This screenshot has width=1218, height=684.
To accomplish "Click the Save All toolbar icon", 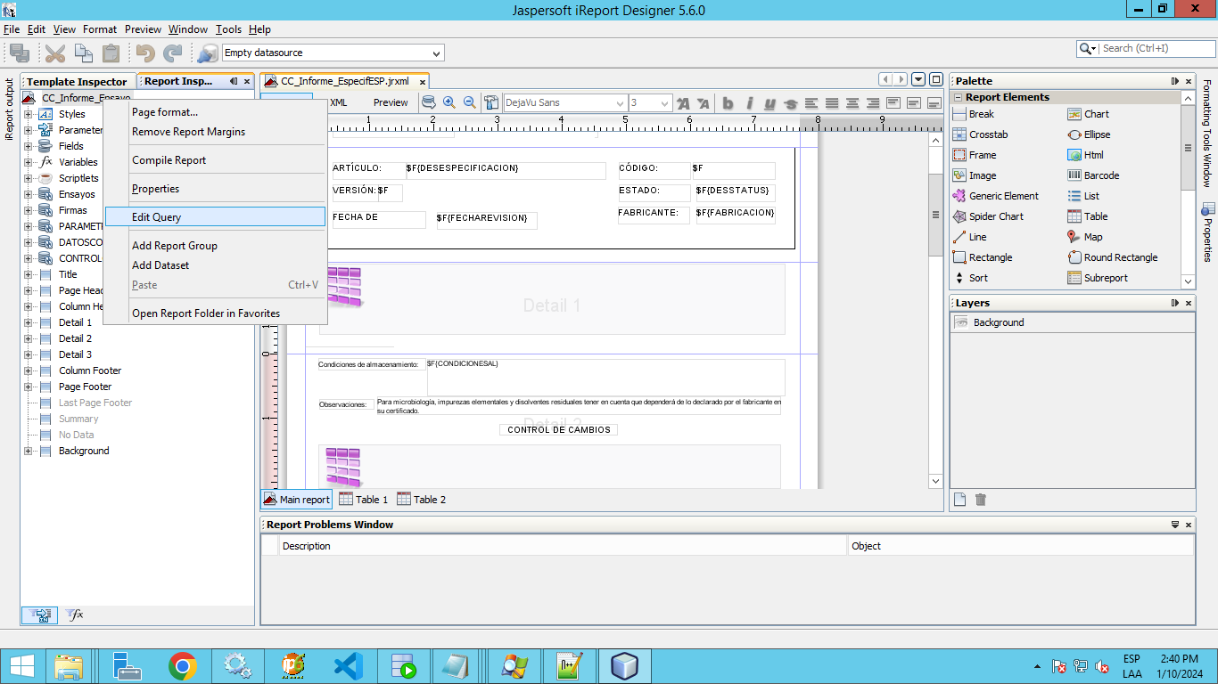I will [x=20, y=53].
